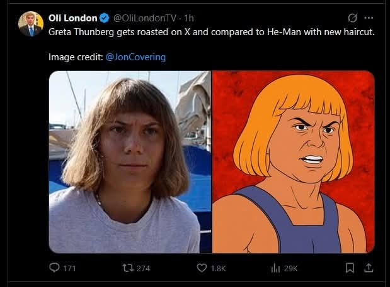Open view analytics bar chart icon
This screenshot has width=390, height=287.
pyautogui.click(x=275, y=268)
